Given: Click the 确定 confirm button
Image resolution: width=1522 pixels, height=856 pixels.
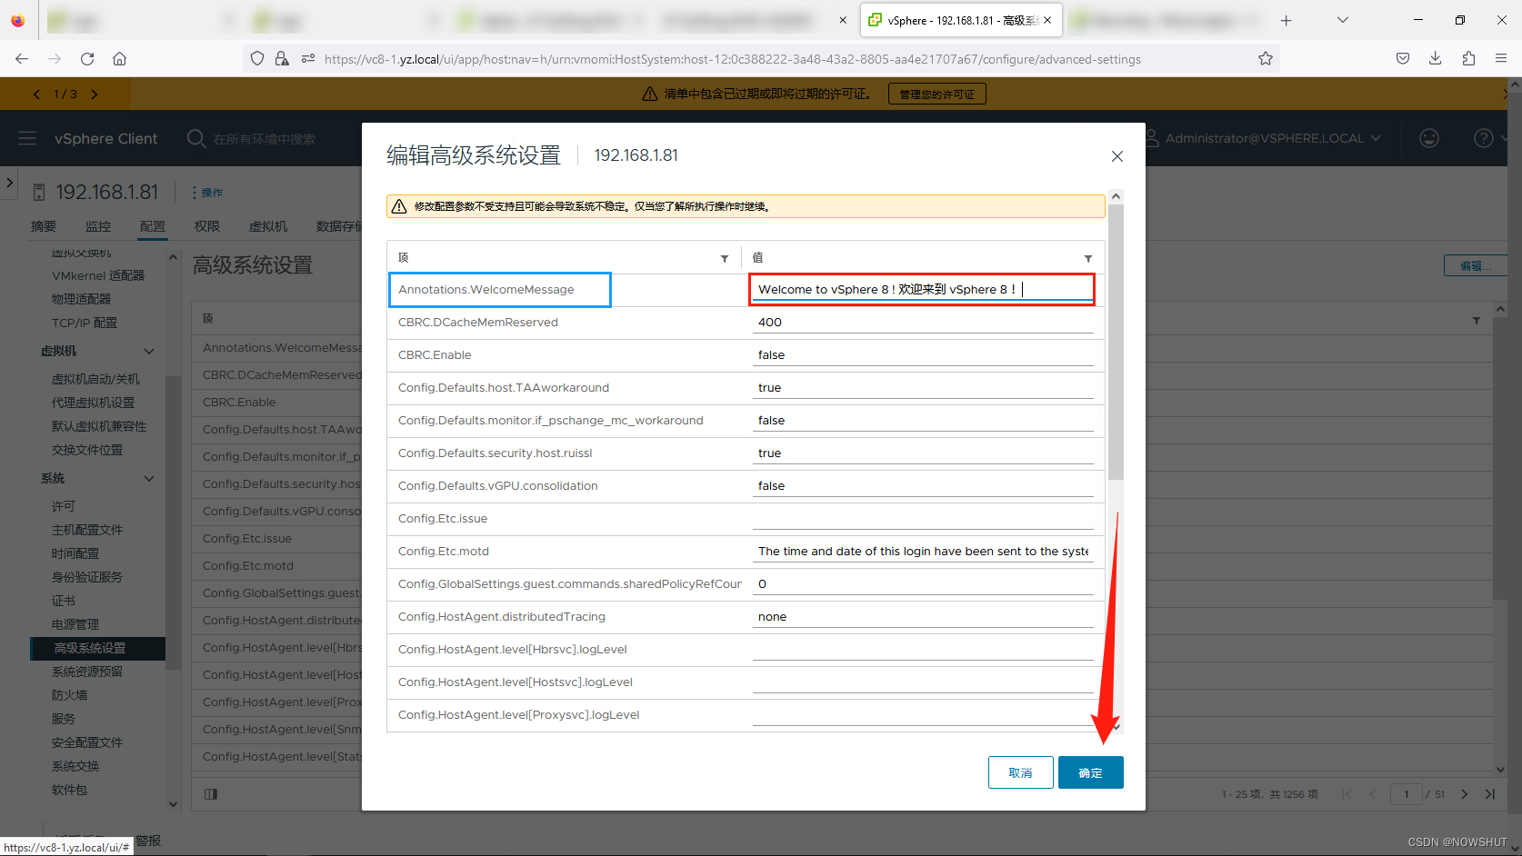Looking at the screenshot, I should click(1090, 772).
